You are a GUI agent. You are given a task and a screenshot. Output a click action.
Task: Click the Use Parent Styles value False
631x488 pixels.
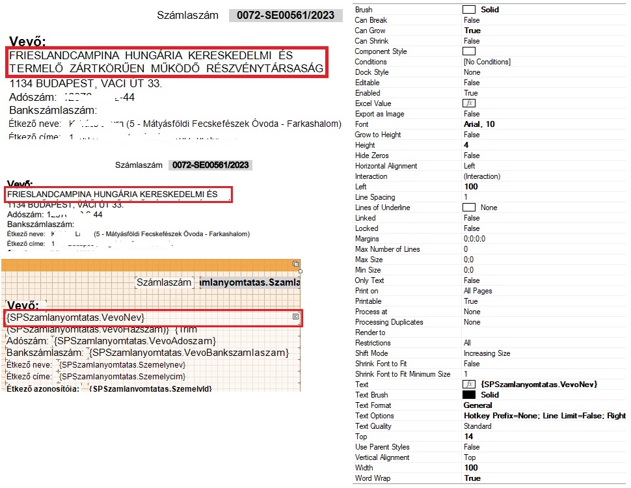pos(472,447)
